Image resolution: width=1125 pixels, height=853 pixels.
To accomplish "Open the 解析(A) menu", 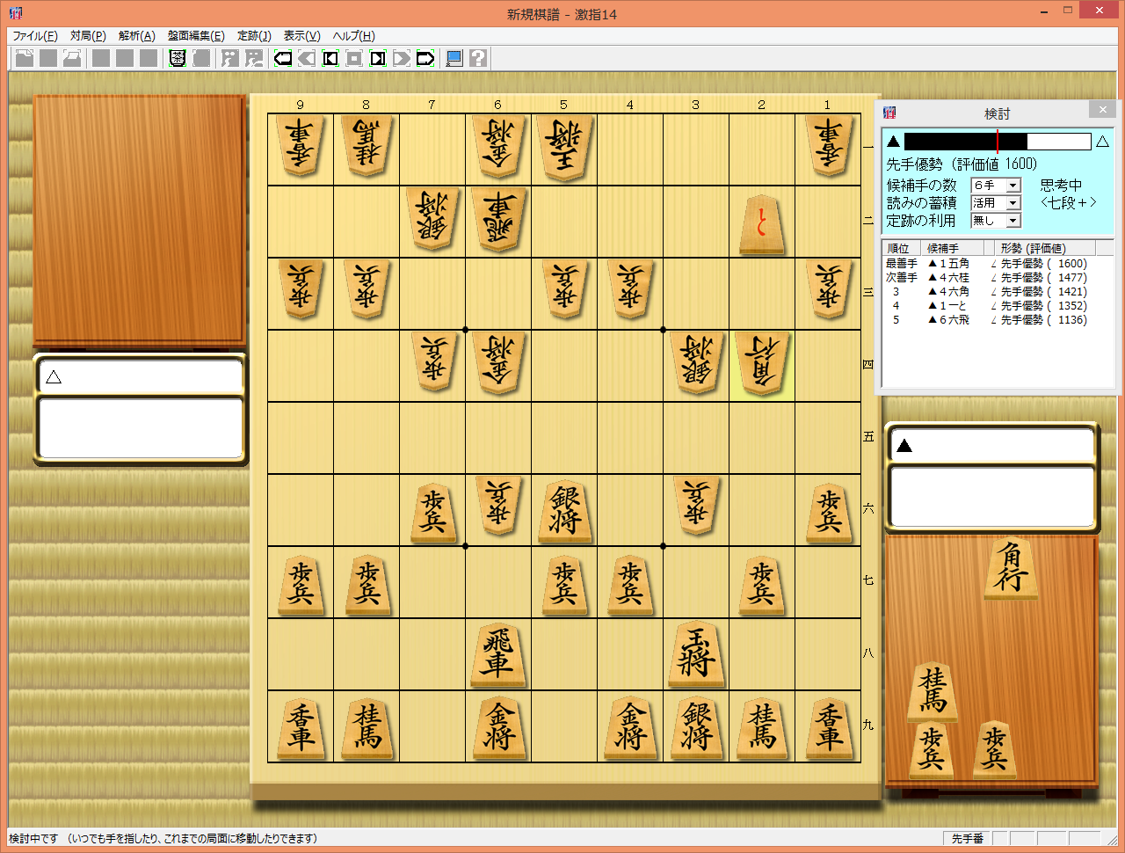I will tap(136, 36).
